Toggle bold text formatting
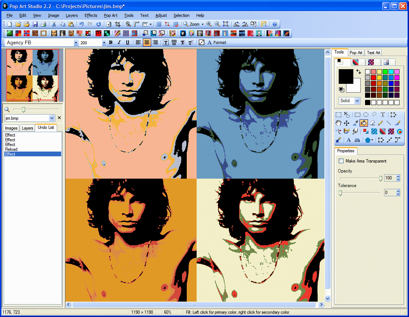The width and height of the screenshot is (409, 317). point(111,42)
